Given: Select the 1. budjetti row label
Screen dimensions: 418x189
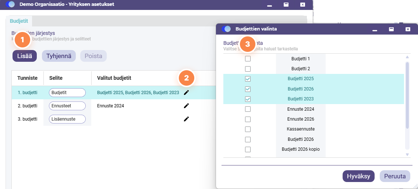Looking at the screenshot, I should (x=28, y=93).
